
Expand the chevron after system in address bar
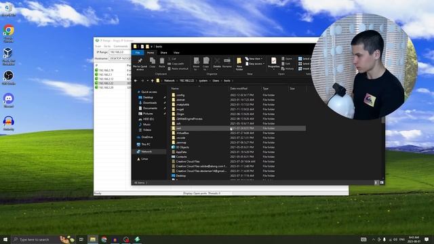point(210,81)
